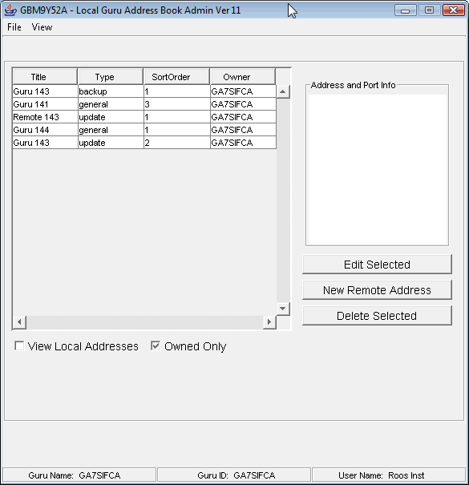Minimize the Address Book Admin window
469x485 pixels.
pyautogui.click(x=406, y=10)
